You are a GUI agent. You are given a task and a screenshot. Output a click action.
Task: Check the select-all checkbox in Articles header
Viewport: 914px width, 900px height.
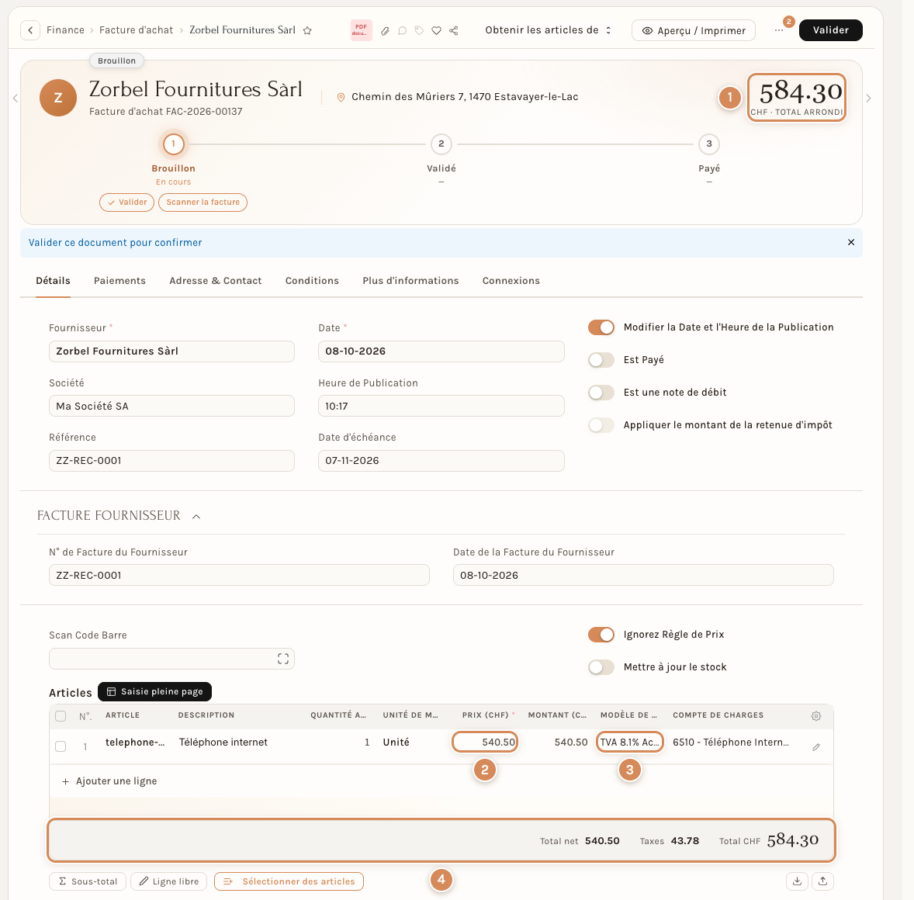coord(61,716)
